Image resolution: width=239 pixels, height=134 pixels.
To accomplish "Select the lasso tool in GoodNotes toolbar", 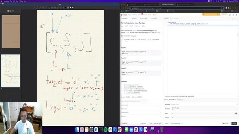I will click(x=46, y=7).
